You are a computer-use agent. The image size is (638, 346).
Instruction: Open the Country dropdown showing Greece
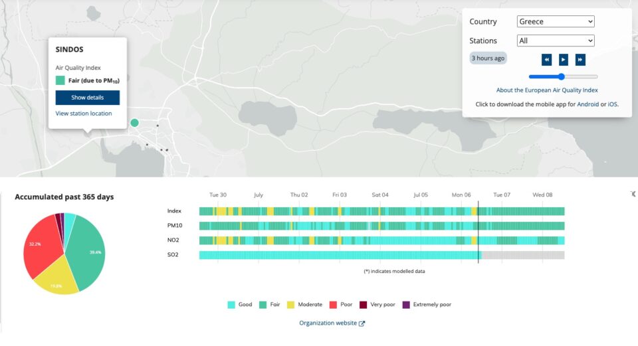[x=556, y=21]
